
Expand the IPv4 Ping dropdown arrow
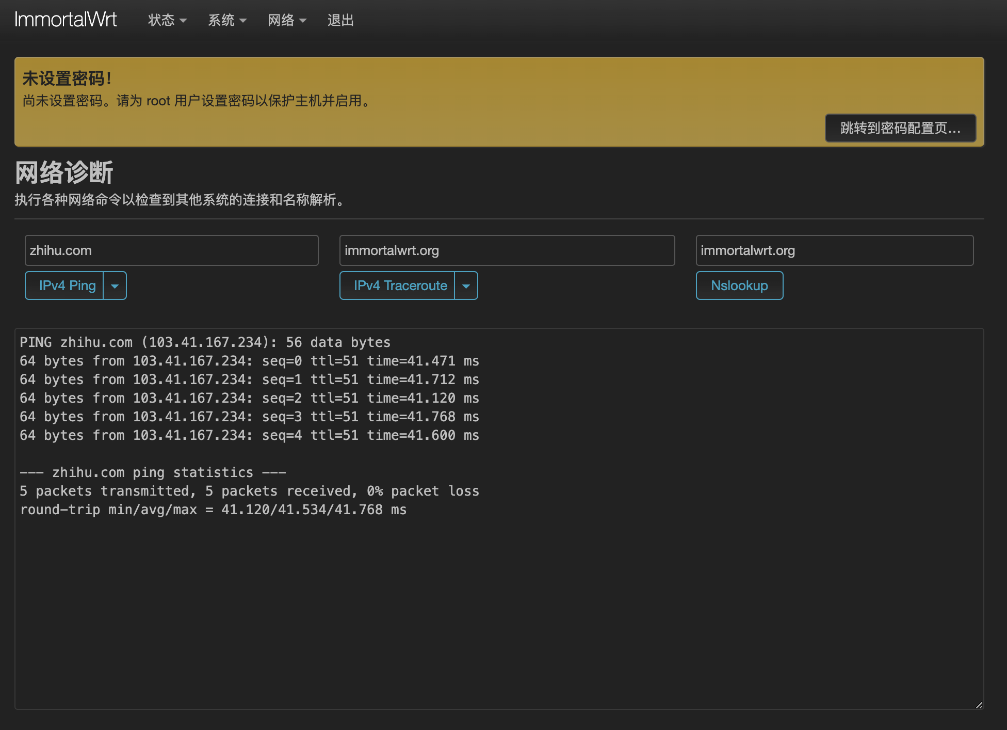[115, 285]
